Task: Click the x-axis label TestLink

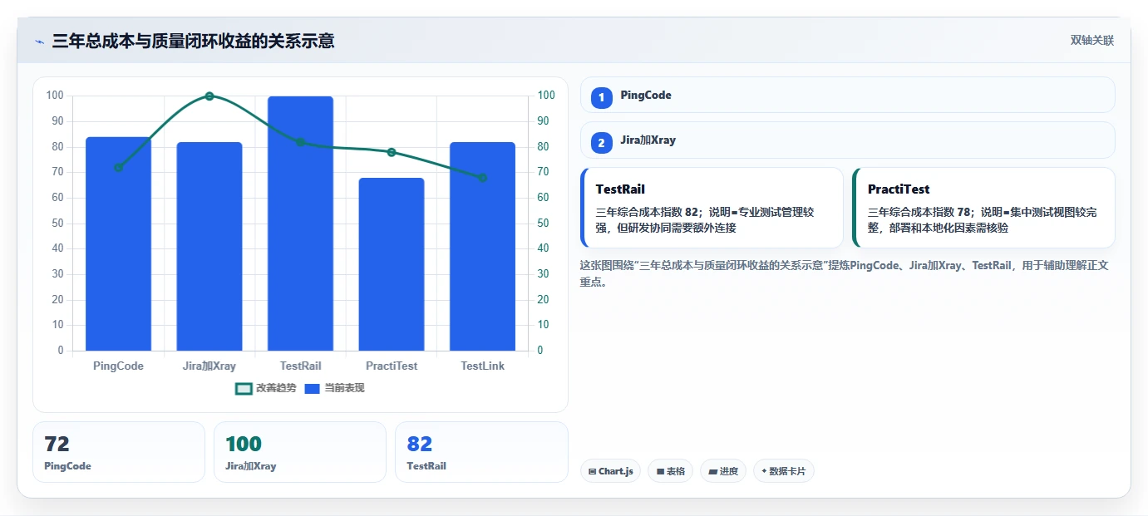Action: pyautogui.click(x=482, y=366)
